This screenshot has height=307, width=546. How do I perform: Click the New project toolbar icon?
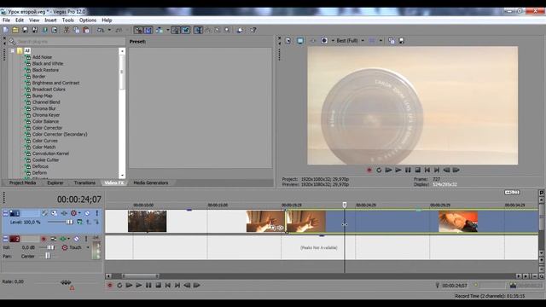click(6, 31)
